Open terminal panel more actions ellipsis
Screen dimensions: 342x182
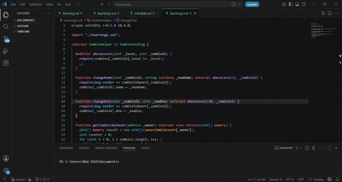[320, 148]
